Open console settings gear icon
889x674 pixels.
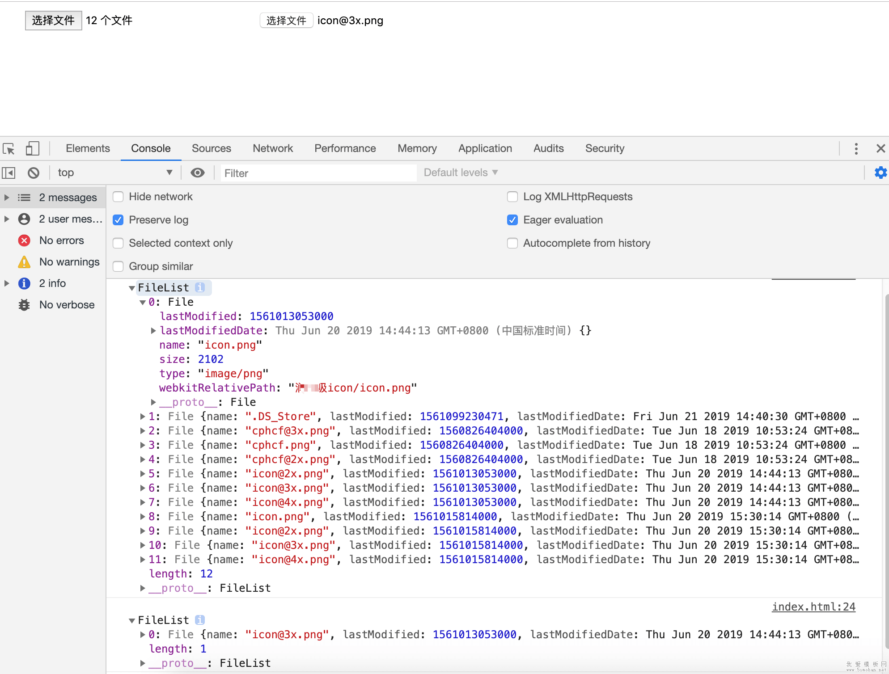pos(880,173)
